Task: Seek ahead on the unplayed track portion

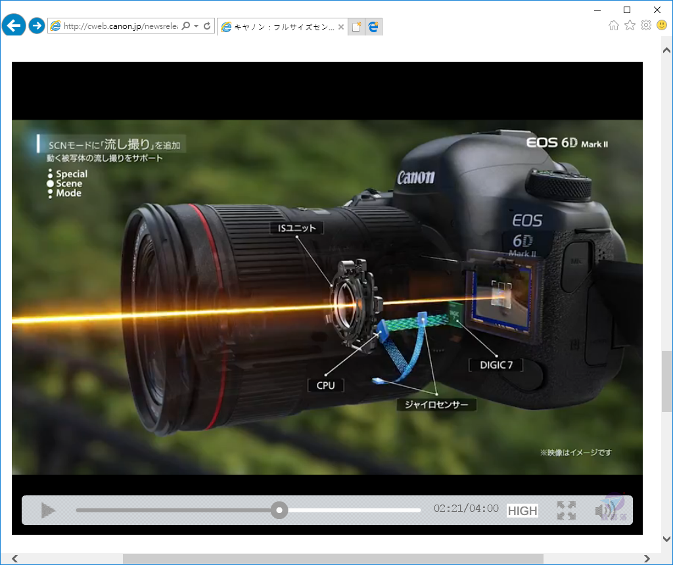Action: [x=354, y=510]
